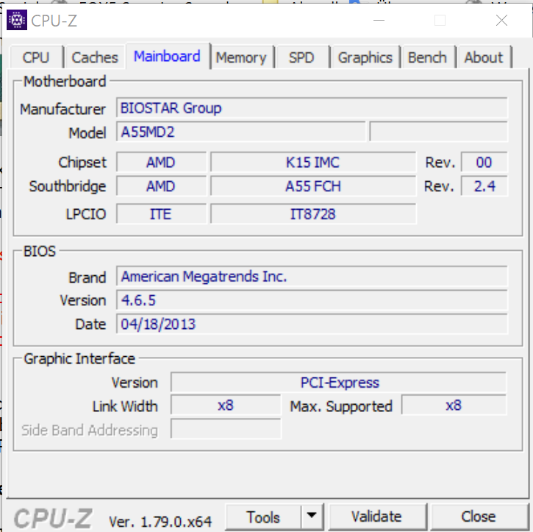Click the Ver. 1.79.0.x64 version text
Screen dimensions: 533x532
(x=160, y=522)
